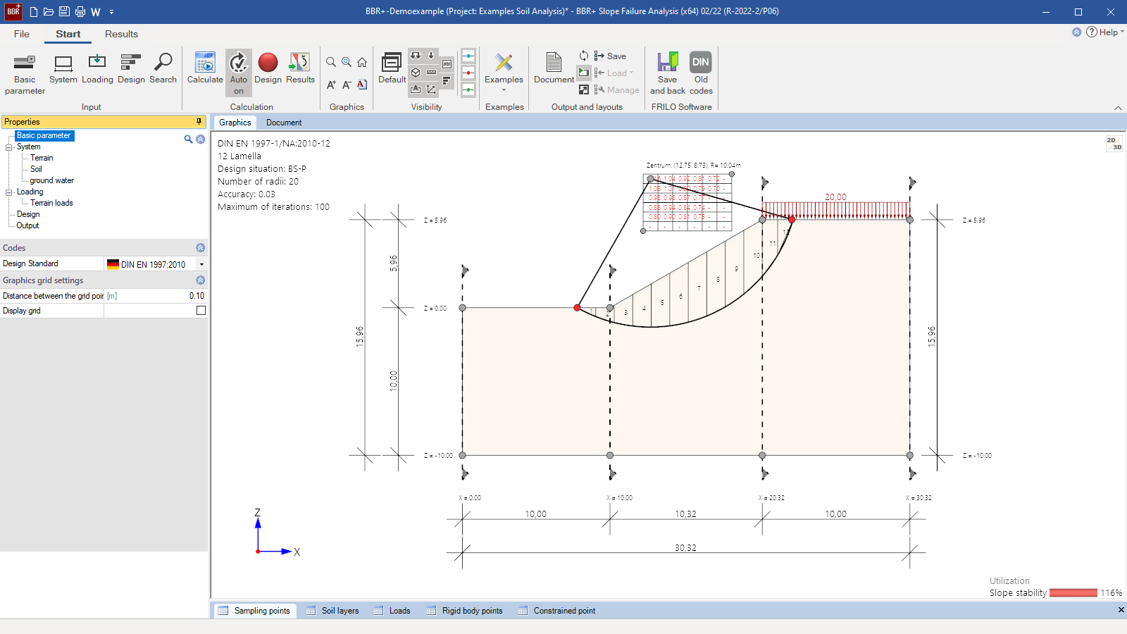This screenshot has width=1127, height=634.
Task: Toggle the green point visibility icon
Action: [x=468, y=89]
